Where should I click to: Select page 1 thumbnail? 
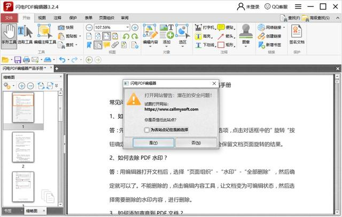tap(23, 108)
